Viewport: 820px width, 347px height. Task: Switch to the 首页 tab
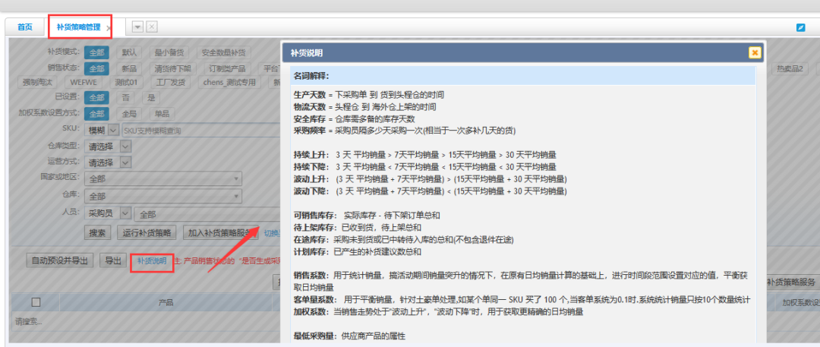pyautogui.click(x=24, y=27)
